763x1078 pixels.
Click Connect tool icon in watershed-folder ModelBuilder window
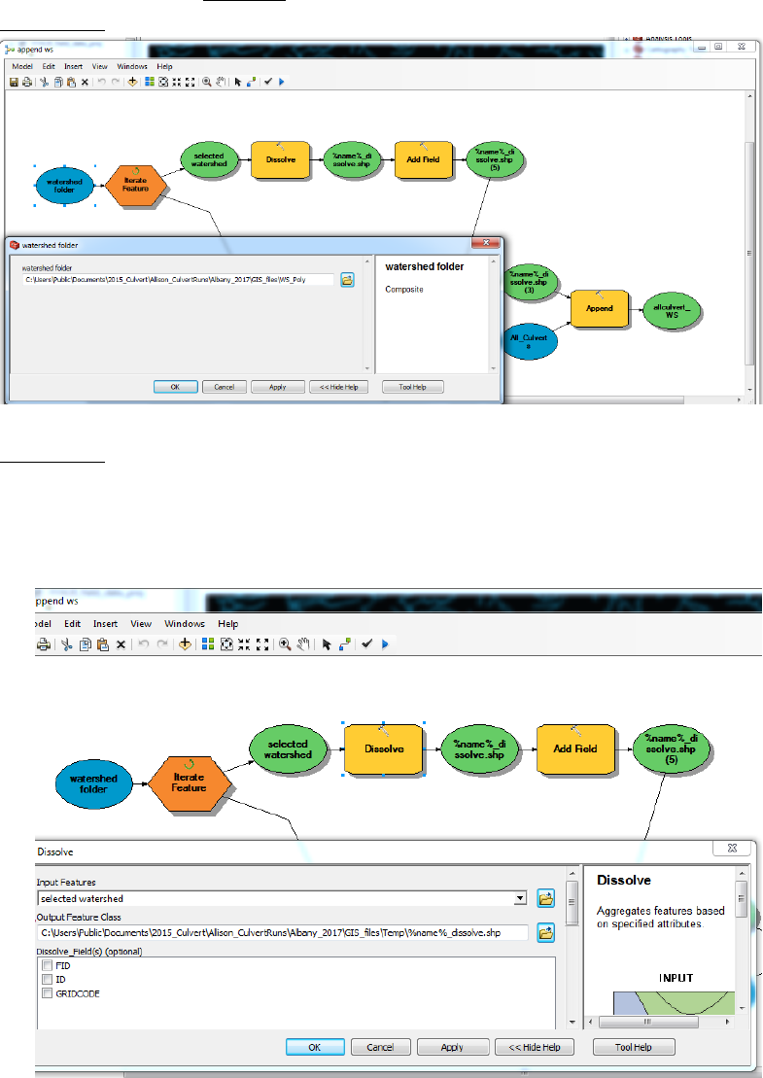251,82
